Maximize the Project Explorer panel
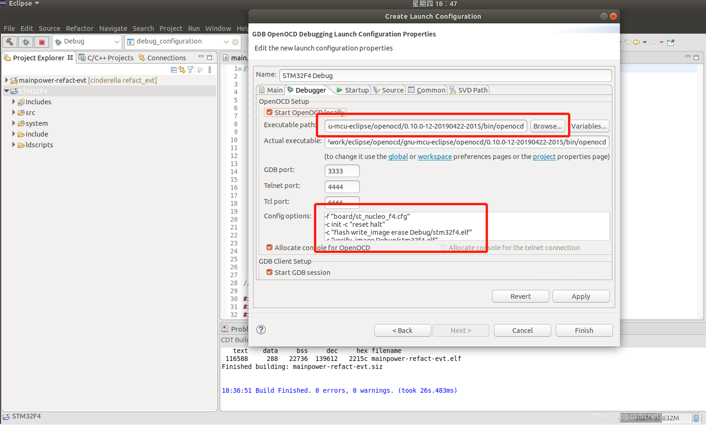 pos(210,57)
